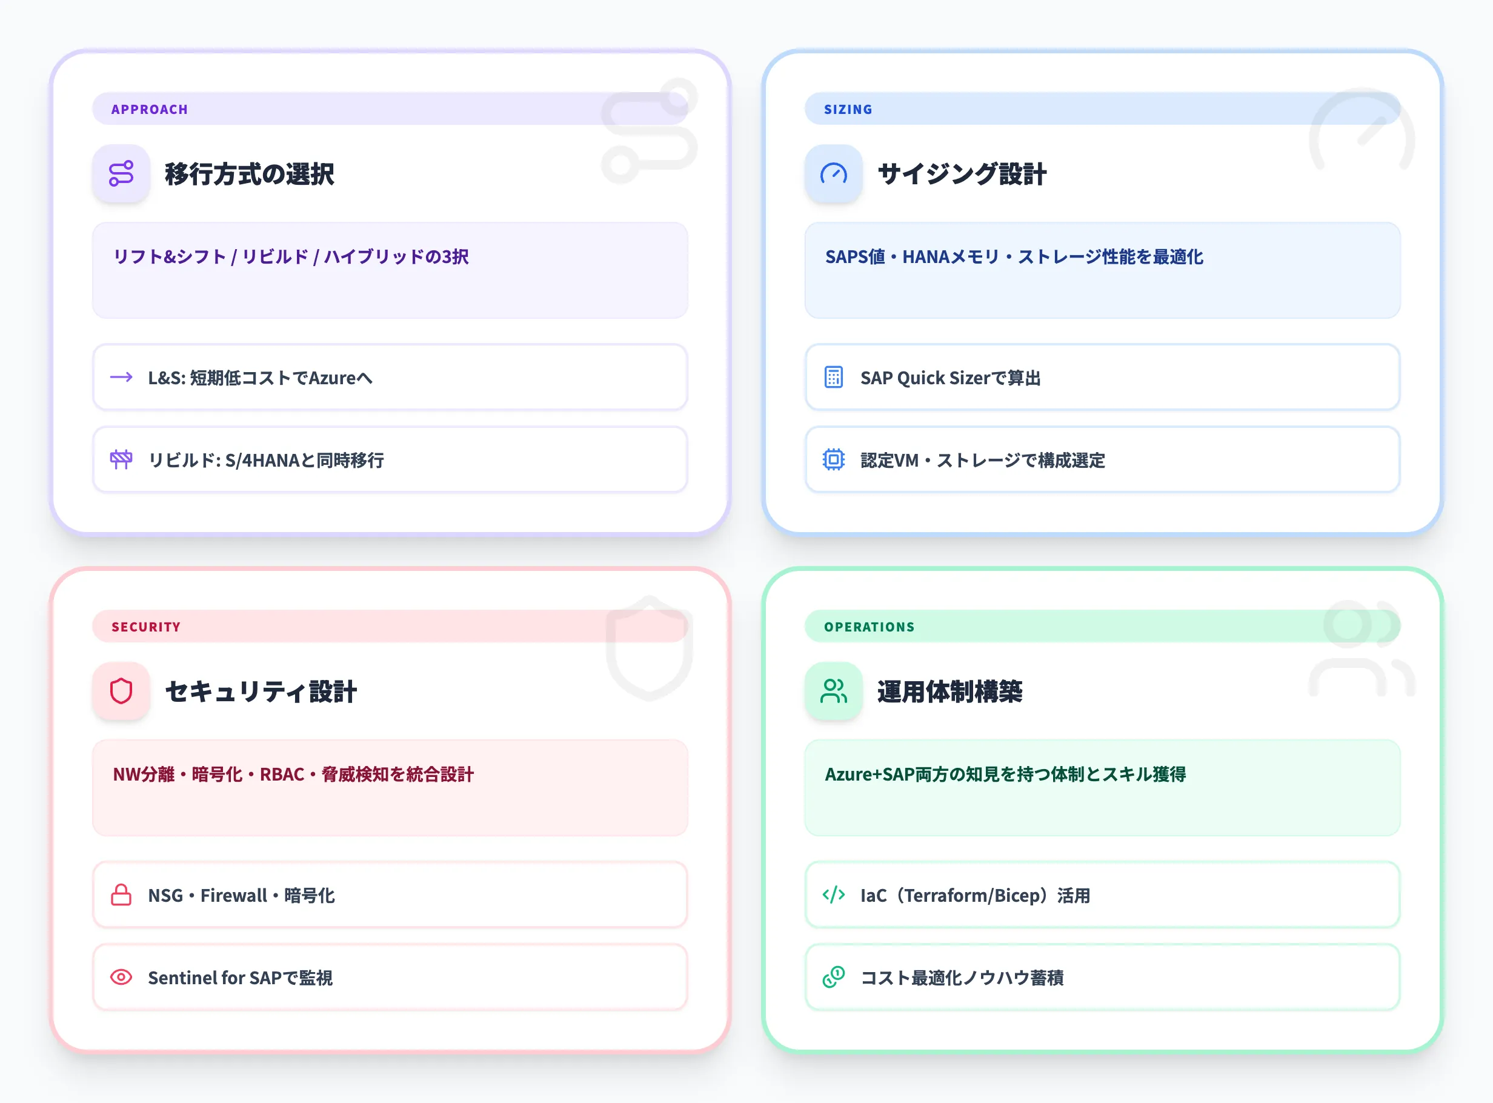Image resolution: width=1493 pixels, height=1103 pixels.
Task: Click the calculator icon beside SAP Quick Sizerで算出
Action: click(x=834, y=378)
